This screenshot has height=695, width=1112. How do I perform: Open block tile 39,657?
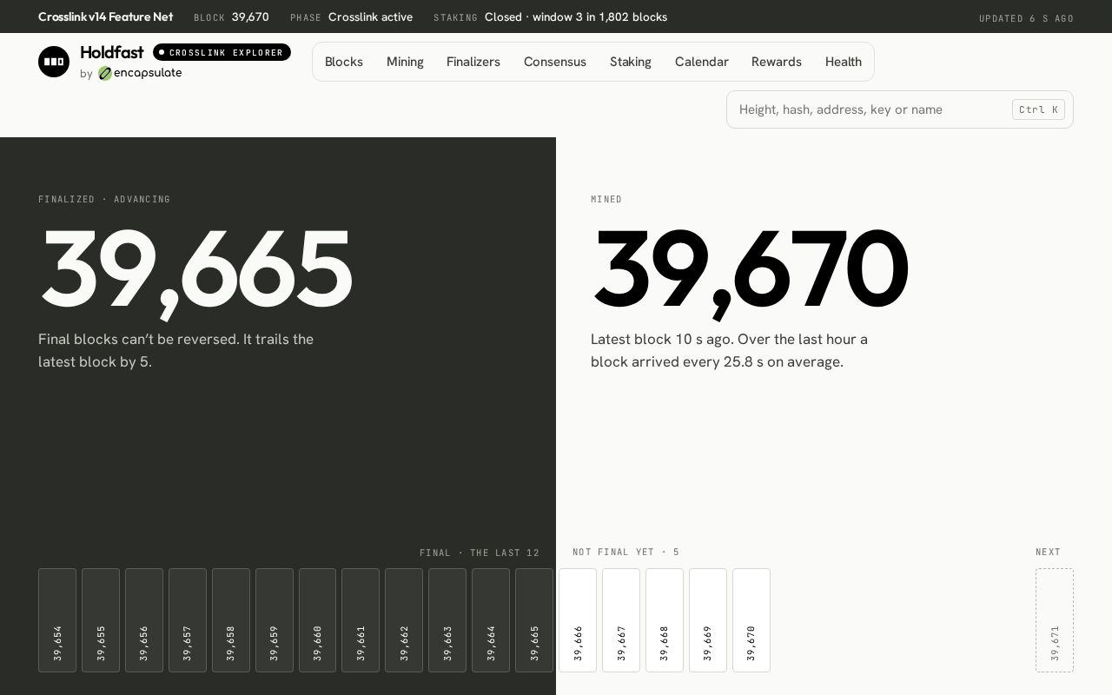click(x=188, y=620)
